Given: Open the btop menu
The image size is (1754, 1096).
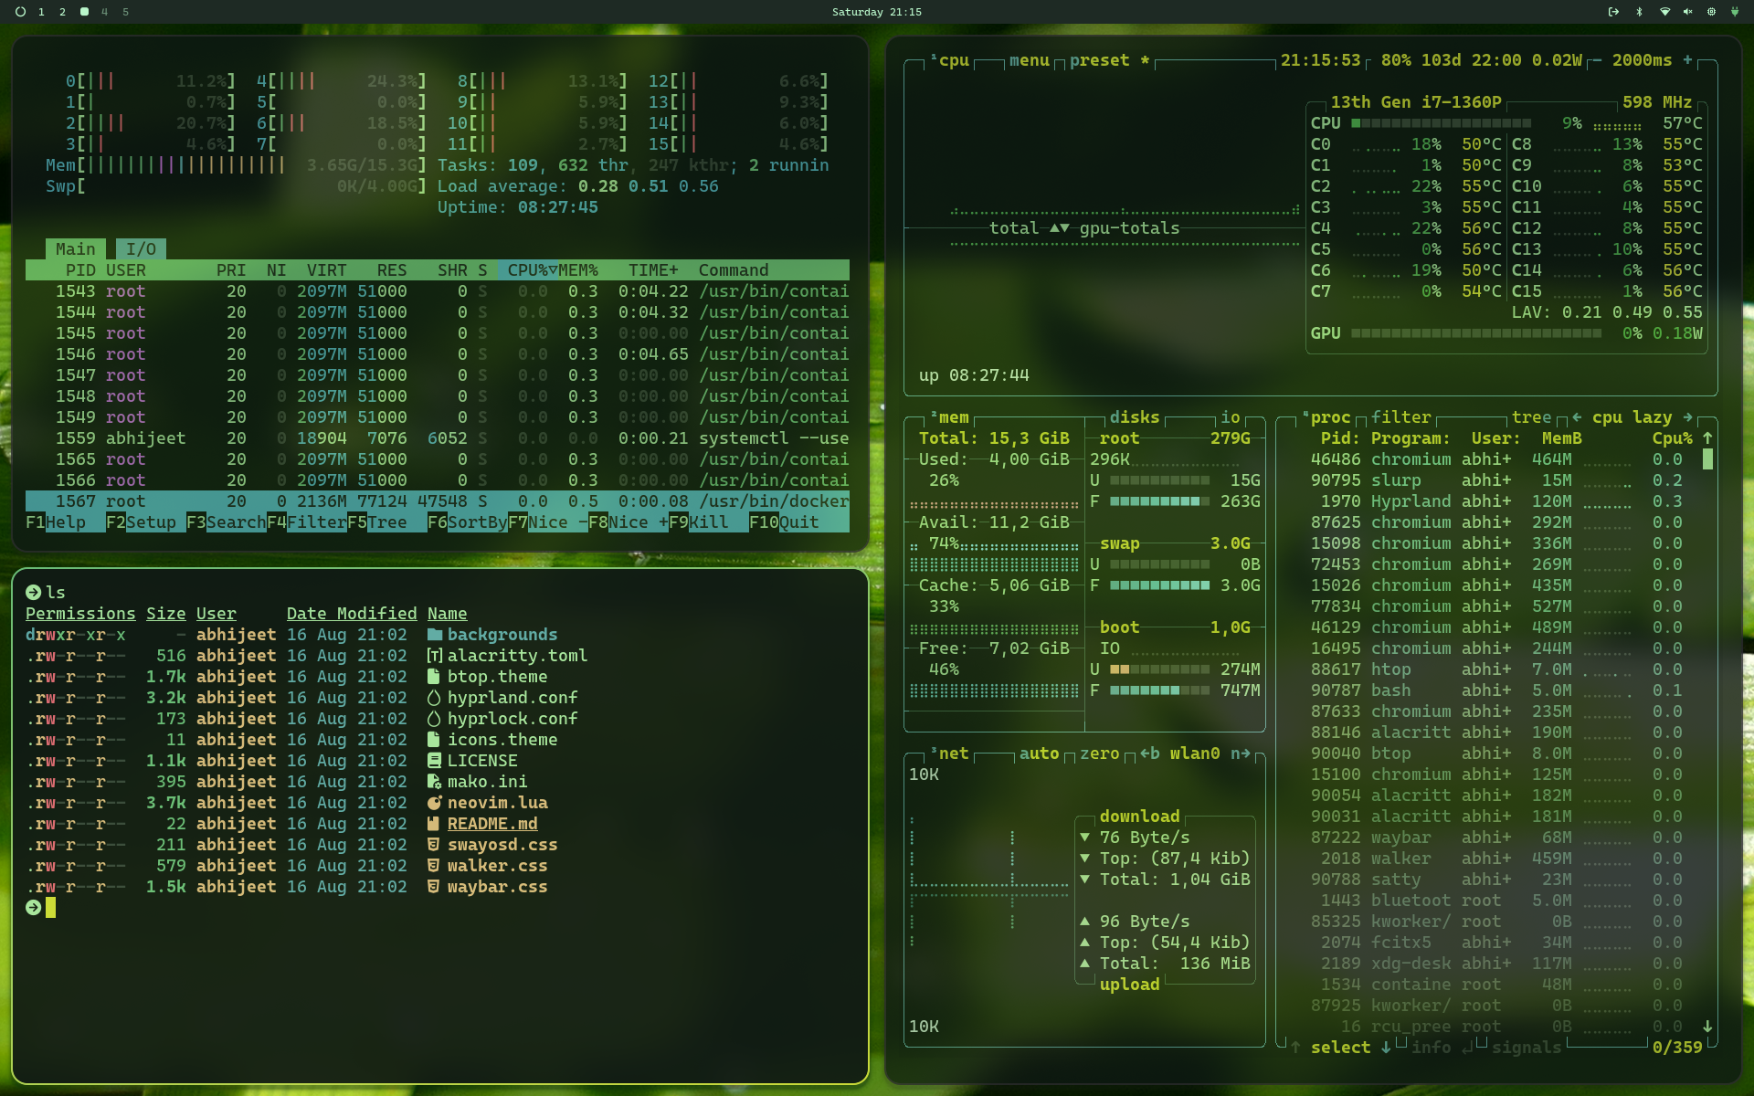Looking at the screenshot, I should pos(1029,60).
